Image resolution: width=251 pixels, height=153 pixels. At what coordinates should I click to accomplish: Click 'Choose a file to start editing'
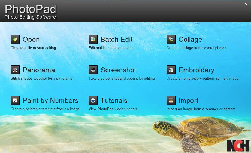pos(33,48)
